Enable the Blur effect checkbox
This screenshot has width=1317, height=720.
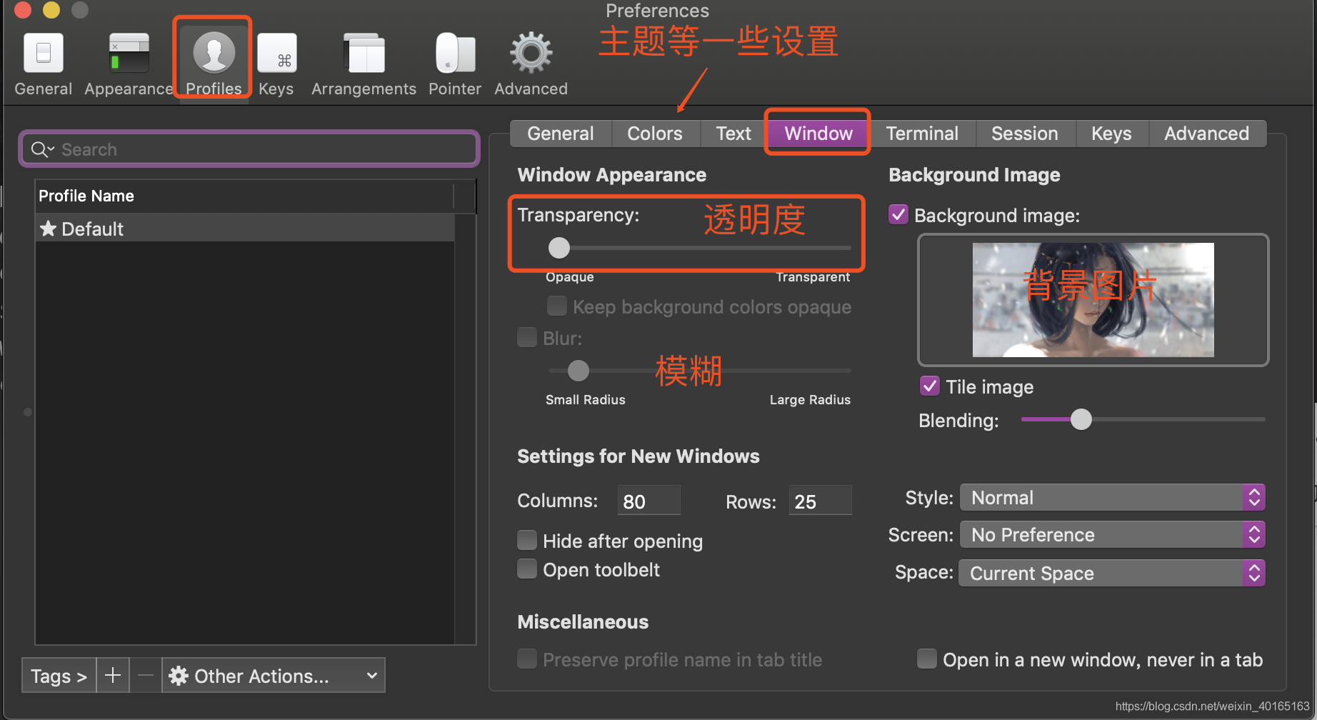tap(526, 336)
